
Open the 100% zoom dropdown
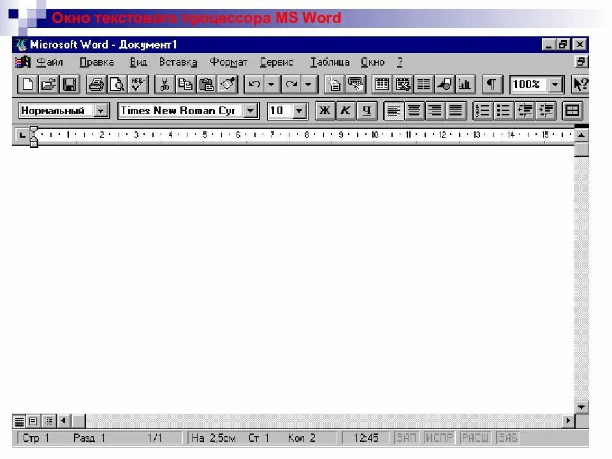(x=555, y=84)
